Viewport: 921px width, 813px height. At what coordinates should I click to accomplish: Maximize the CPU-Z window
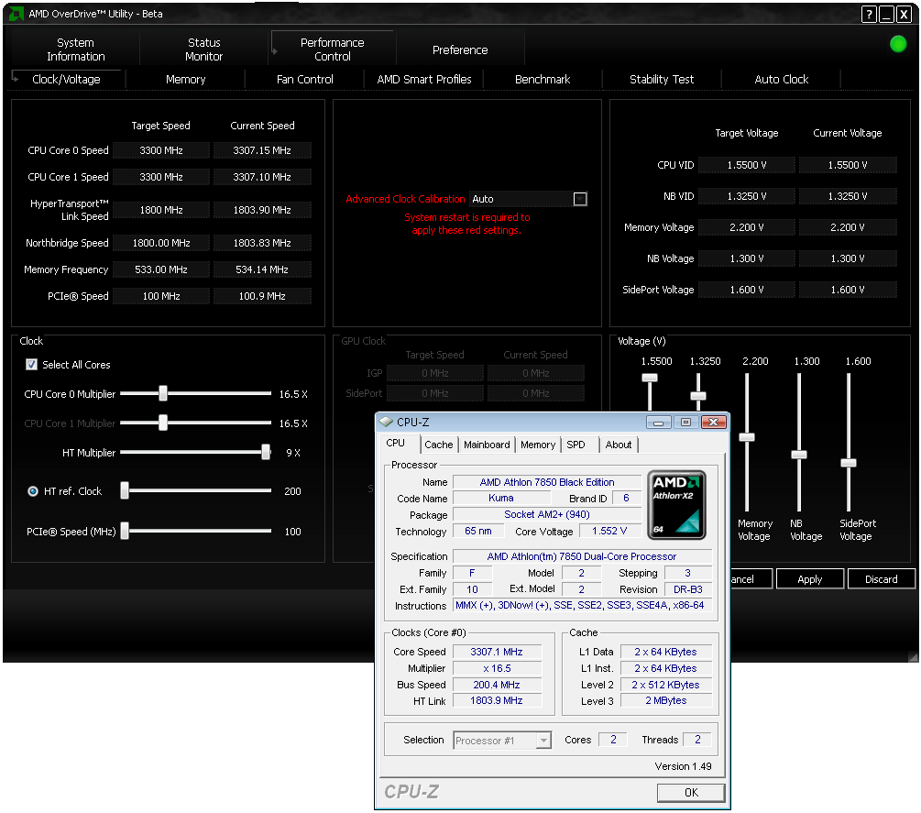(685, 423)
